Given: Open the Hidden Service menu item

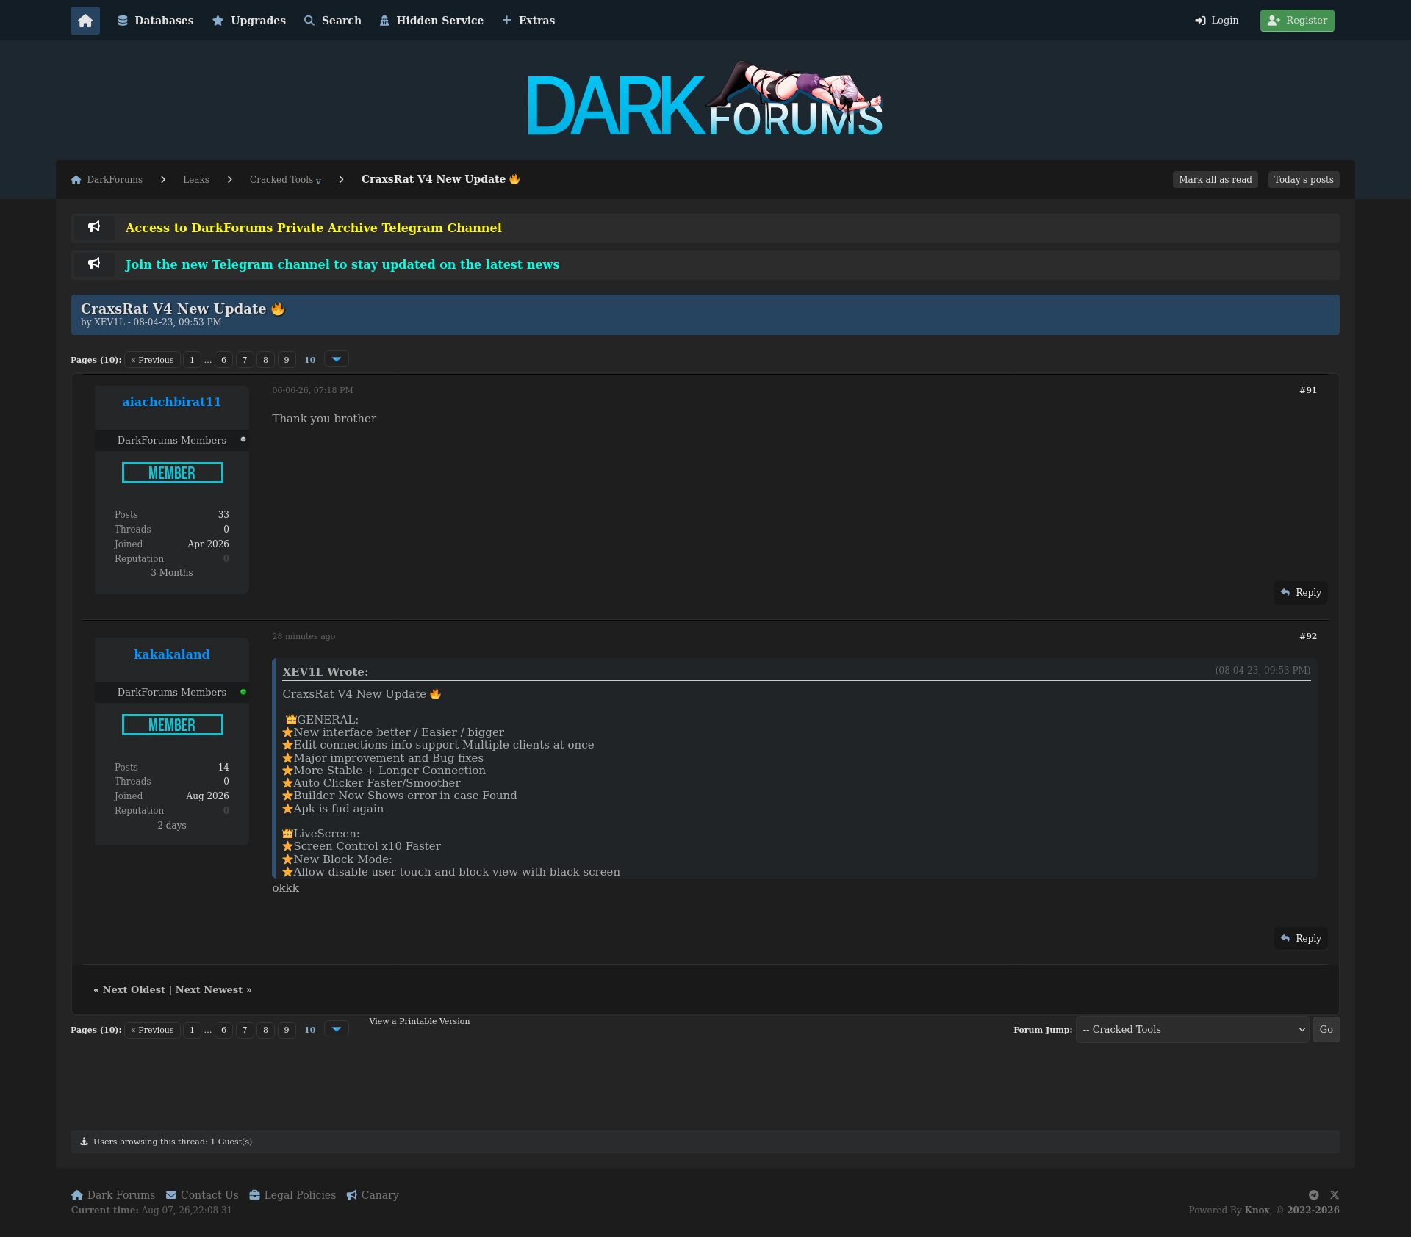Looking at the screenshot, I should tap(431, 21).
